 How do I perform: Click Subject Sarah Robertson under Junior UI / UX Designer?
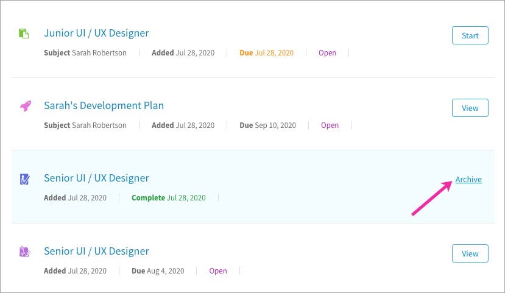tap(85, 53)
